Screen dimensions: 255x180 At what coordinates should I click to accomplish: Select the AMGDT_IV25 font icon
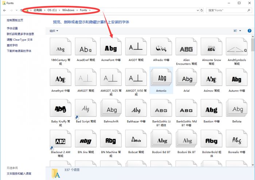pos(111,77)
